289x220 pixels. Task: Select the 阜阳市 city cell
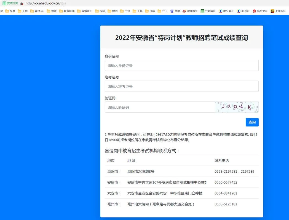coord(114,172)
